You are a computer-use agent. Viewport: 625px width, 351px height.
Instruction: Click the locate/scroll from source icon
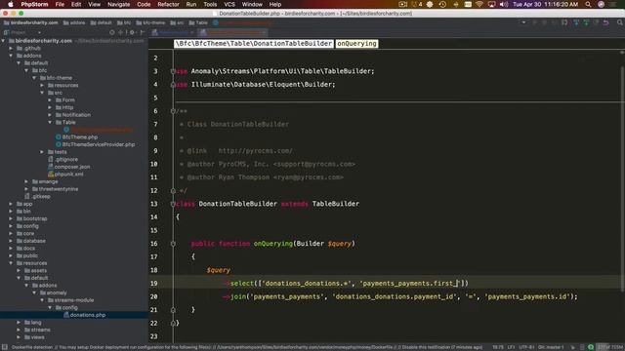click(112, 32)
